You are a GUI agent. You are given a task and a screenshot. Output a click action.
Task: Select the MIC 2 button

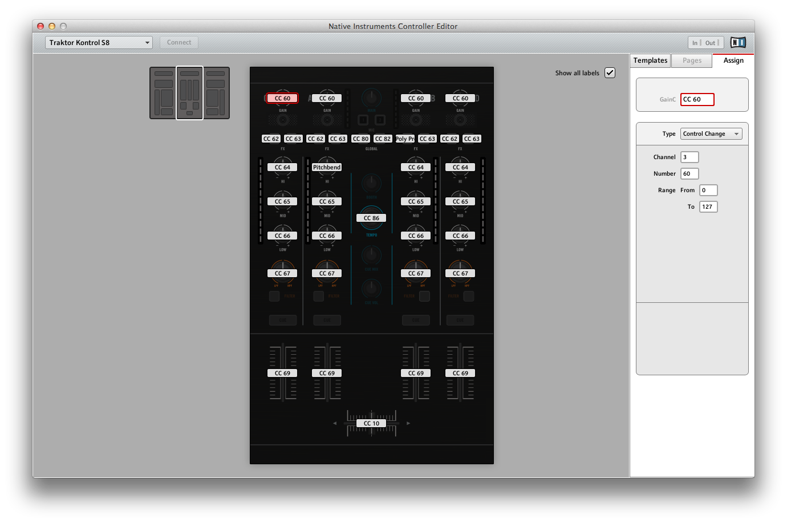point(380,120)
